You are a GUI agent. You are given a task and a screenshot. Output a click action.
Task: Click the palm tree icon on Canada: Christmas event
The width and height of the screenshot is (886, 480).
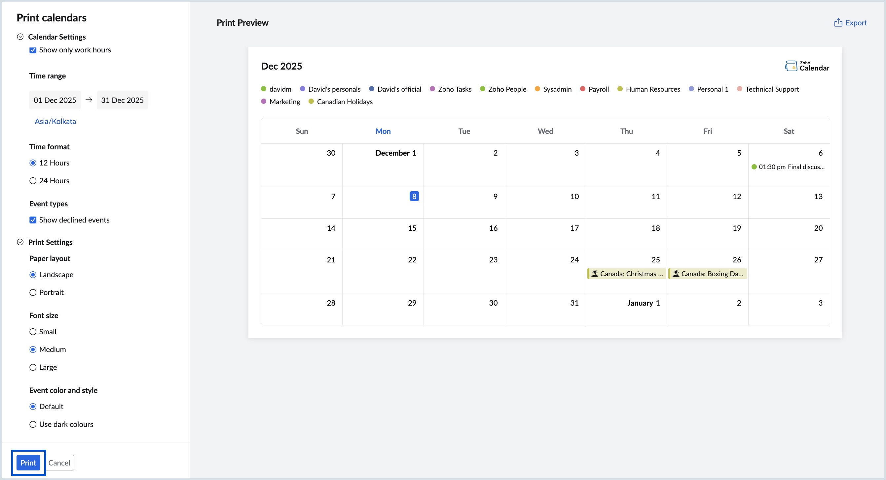click(x=595, y=274)
